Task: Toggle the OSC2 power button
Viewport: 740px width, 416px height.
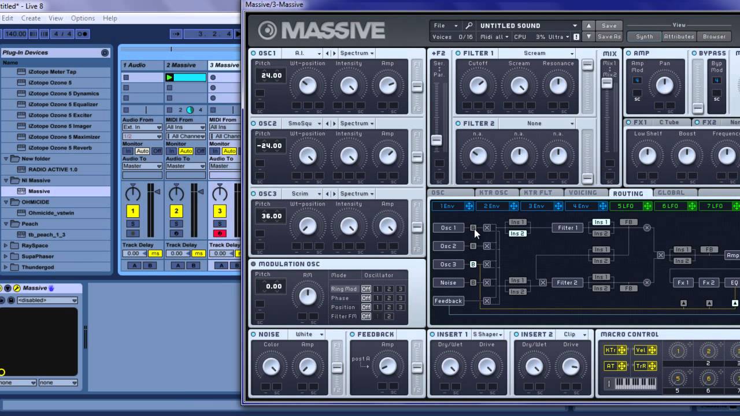Action: point(254,124)
